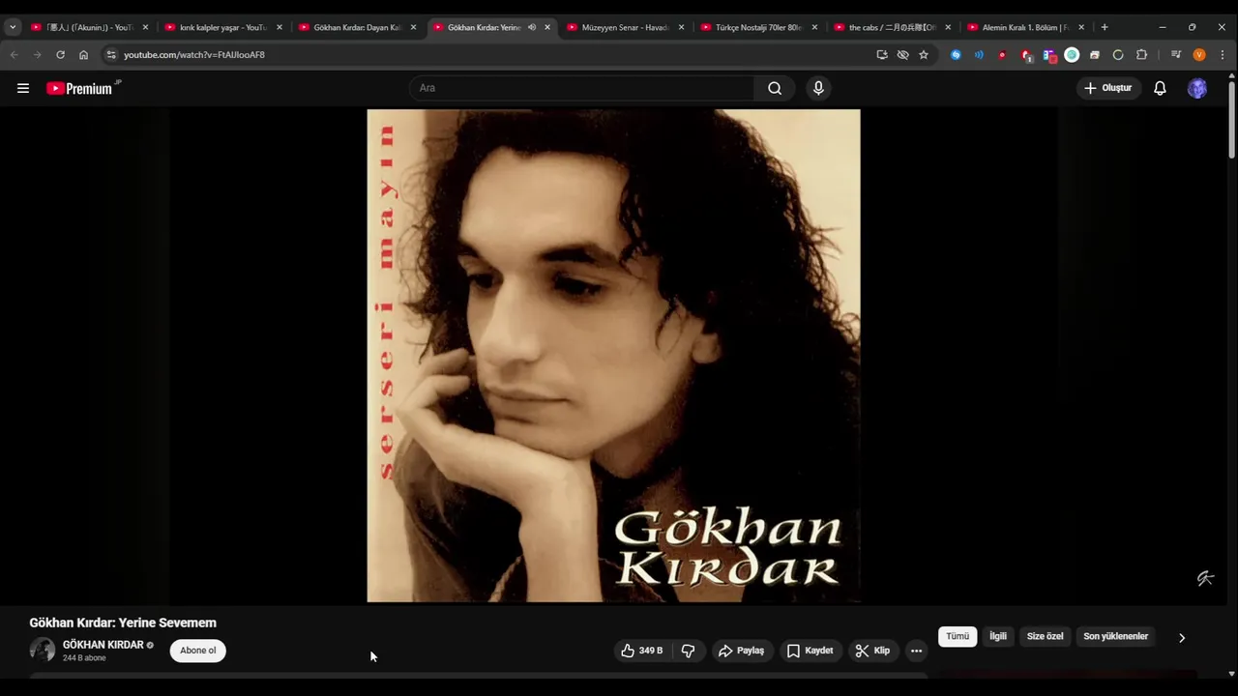Open GÖKHAN KIRDAR channel avatar
1238x696 pixels.
coord(43,650)
